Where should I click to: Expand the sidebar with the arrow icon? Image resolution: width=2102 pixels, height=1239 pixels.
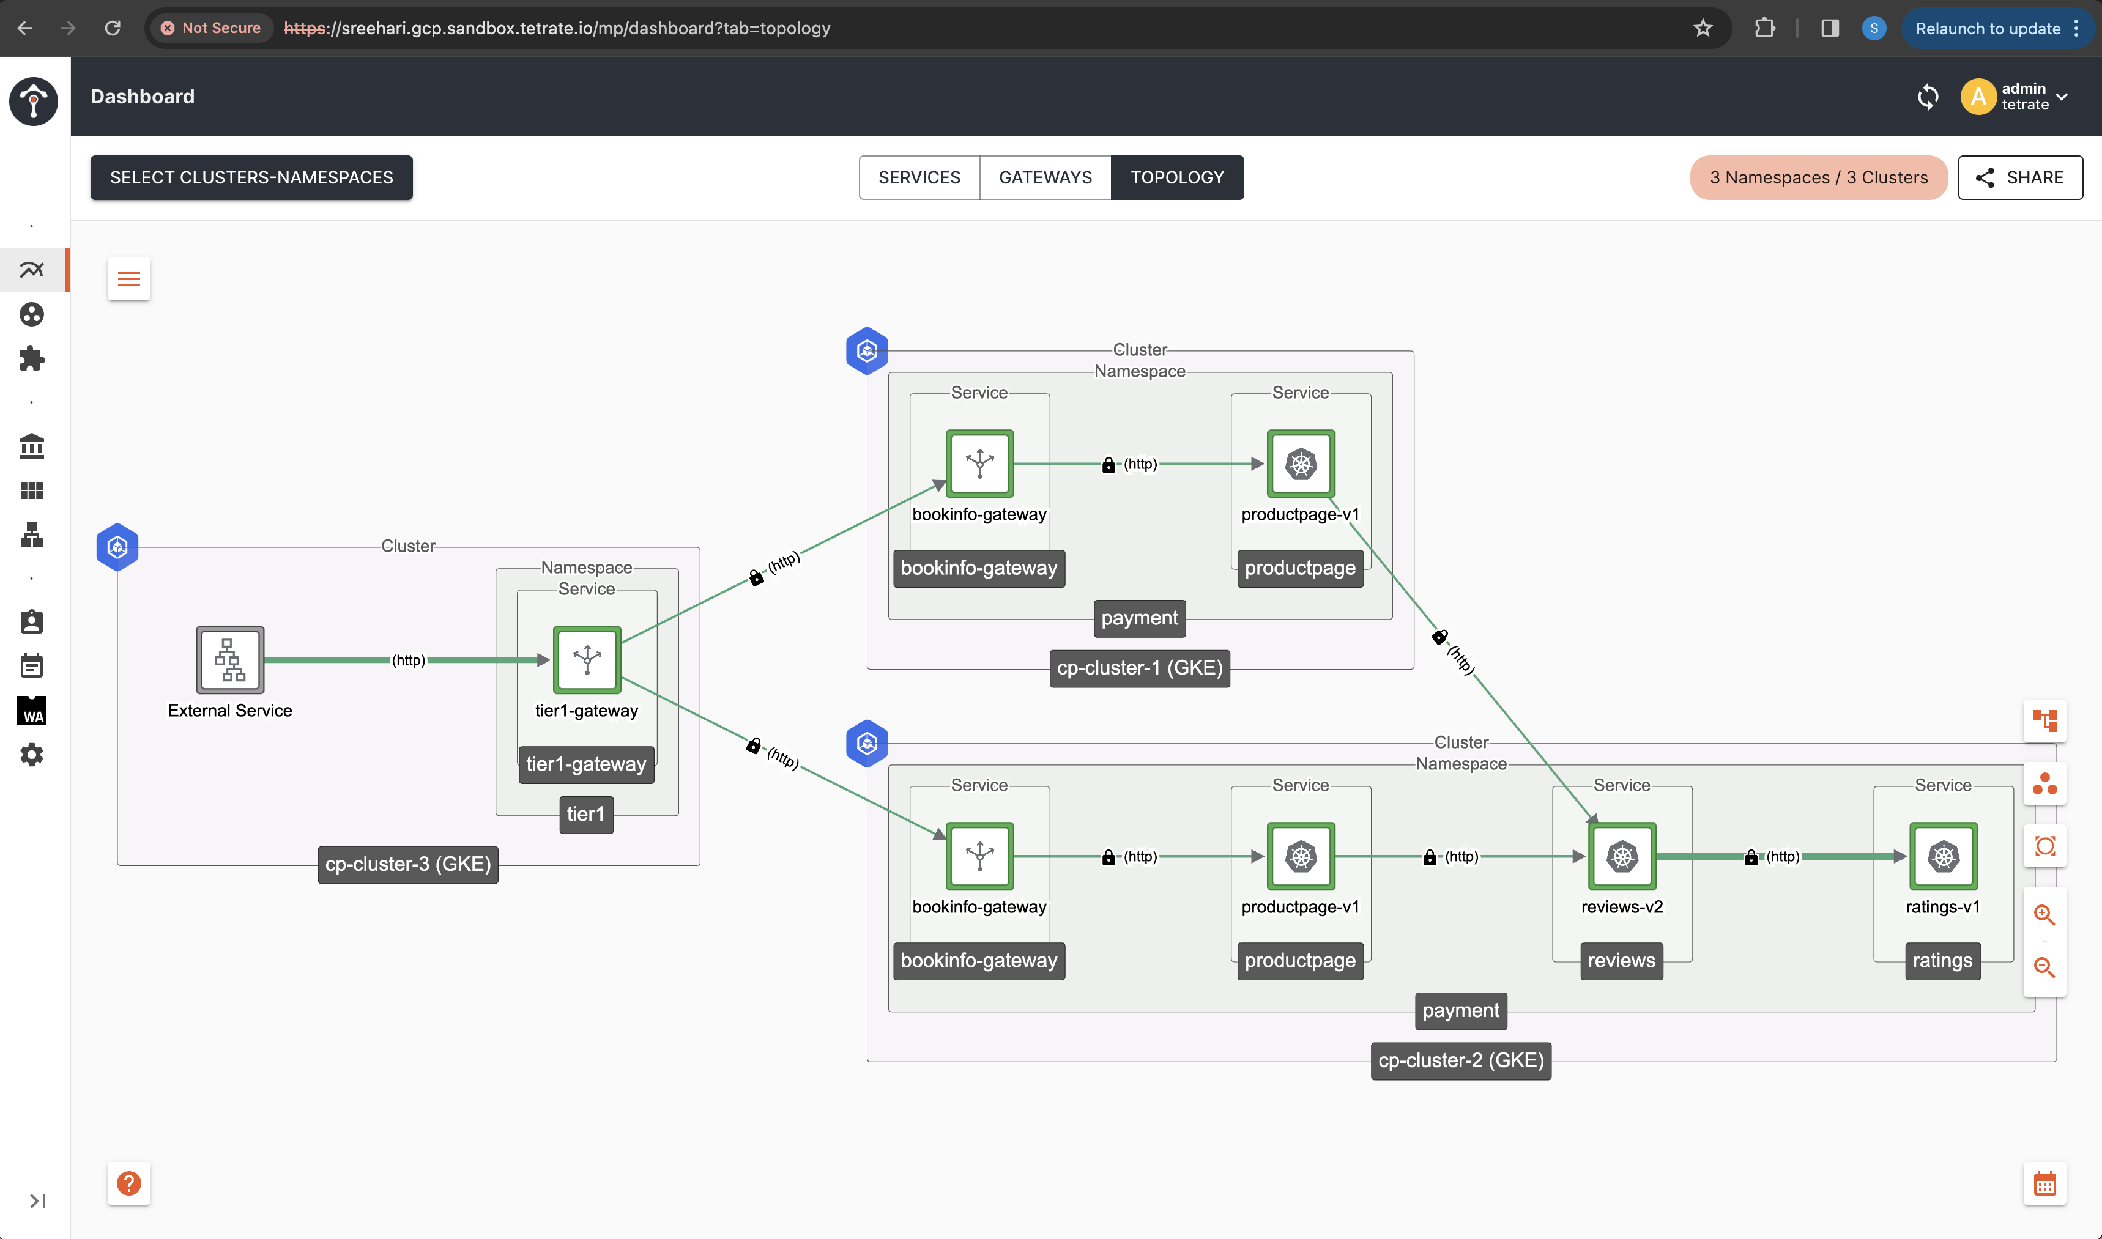(37, 1200)
